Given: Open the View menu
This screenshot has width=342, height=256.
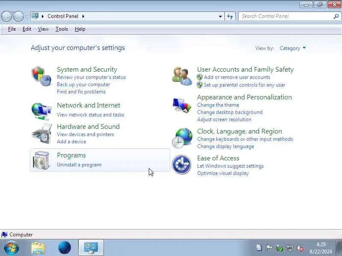Looking at the screenshot, I should (43, 29).
